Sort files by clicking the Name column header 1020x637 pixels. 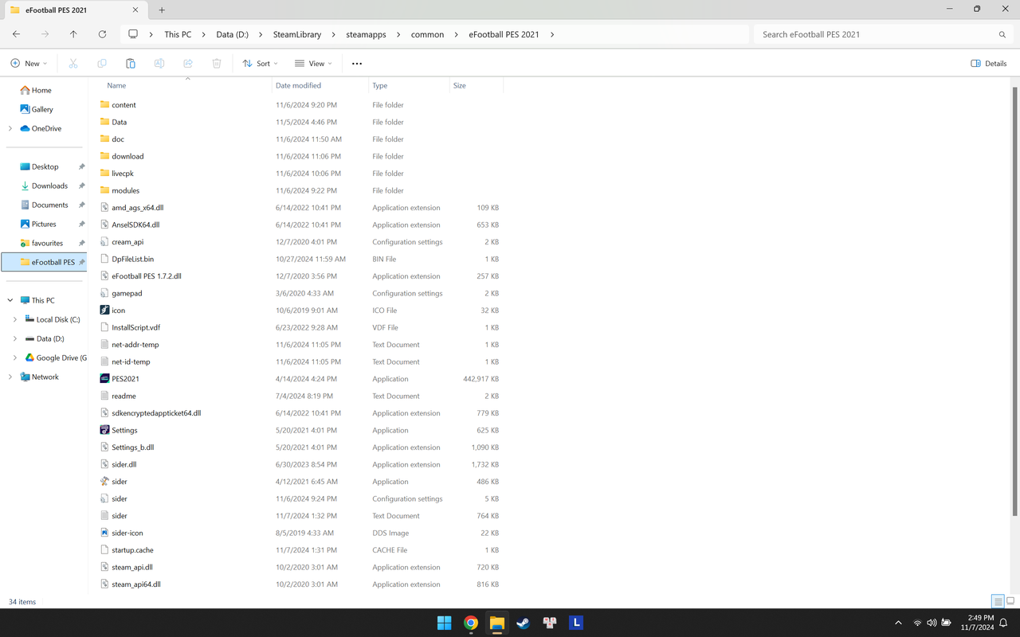click(x=116, y=85)
